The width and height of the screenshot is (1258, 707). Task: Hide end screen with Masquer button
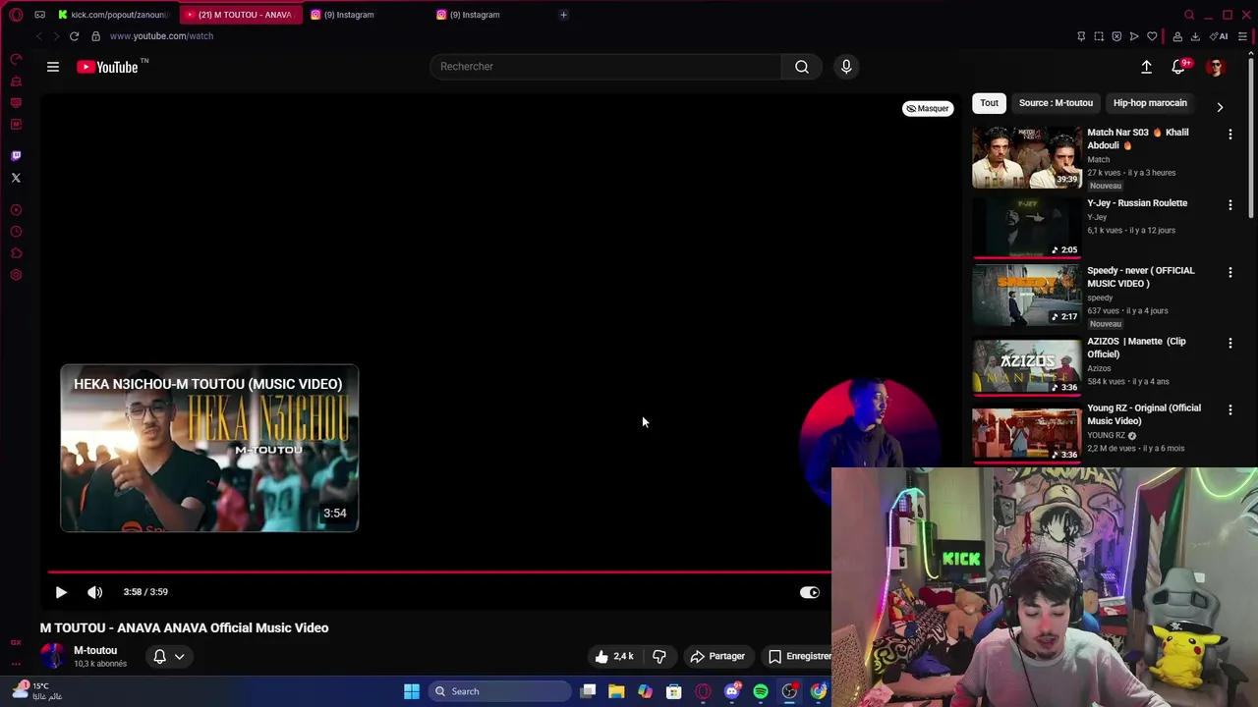(928, 109)
